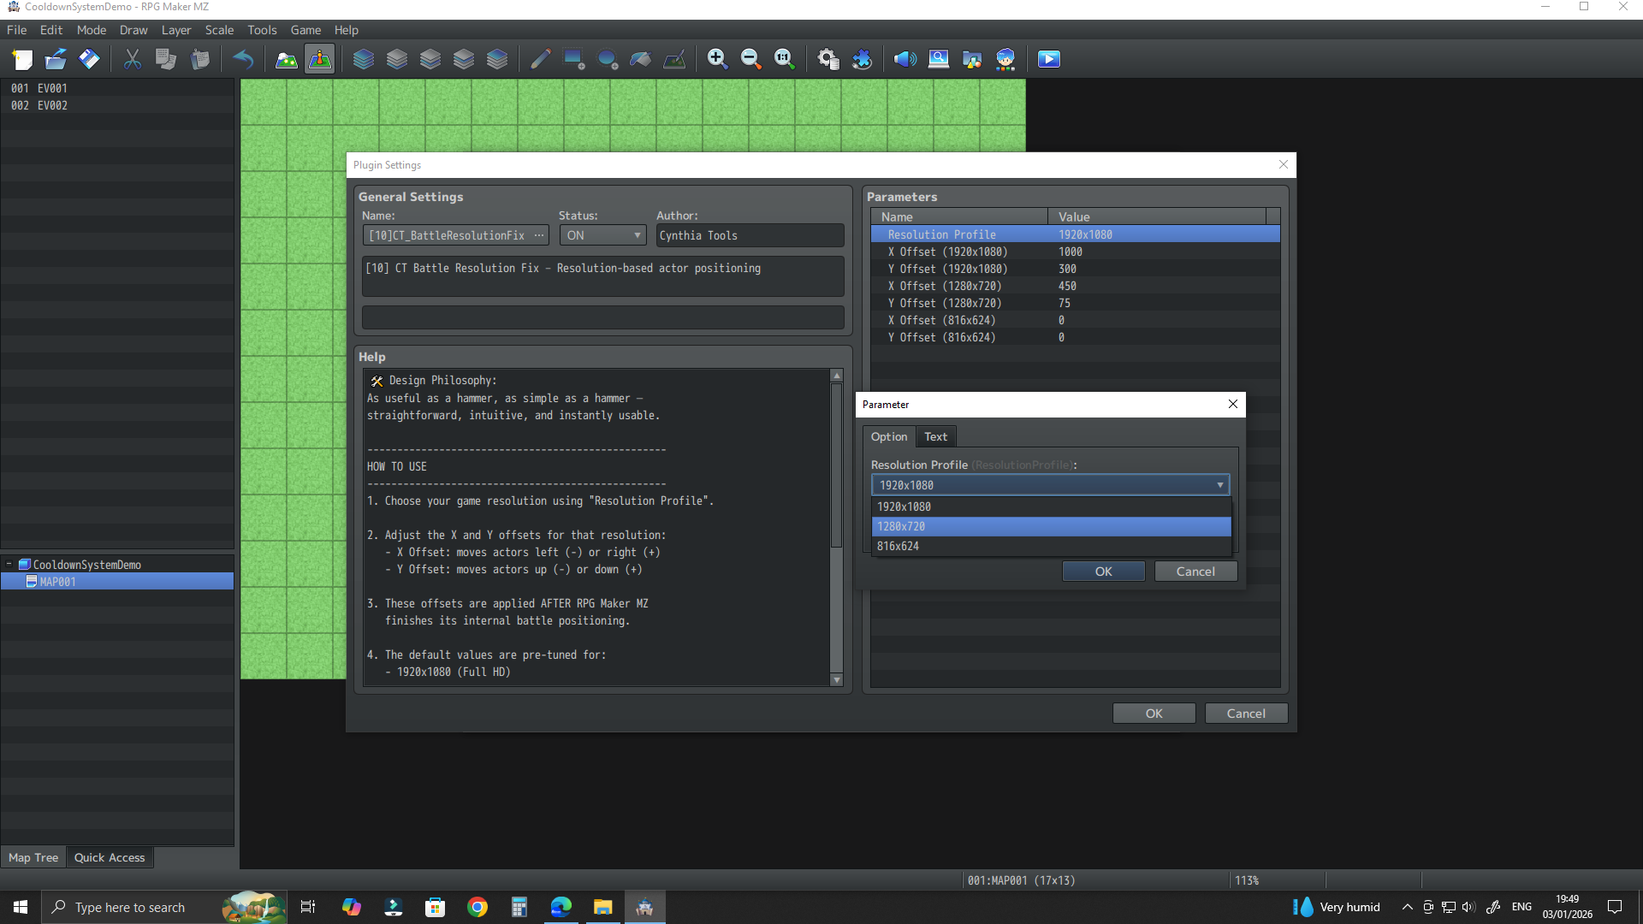Open the Game menu
Image resolution: width=1643 pixels, height=924 pixels.
pos(305,30)
